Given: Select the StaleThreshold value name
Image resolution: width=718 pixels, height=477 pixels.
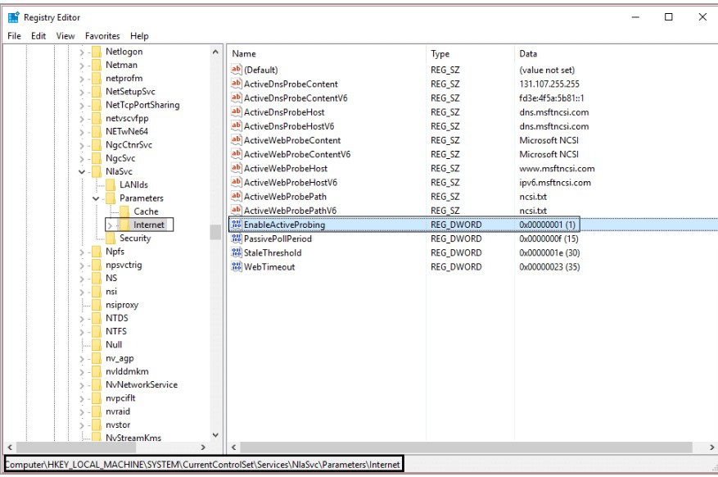Looking at the screenshot, I should coord(273,252).
